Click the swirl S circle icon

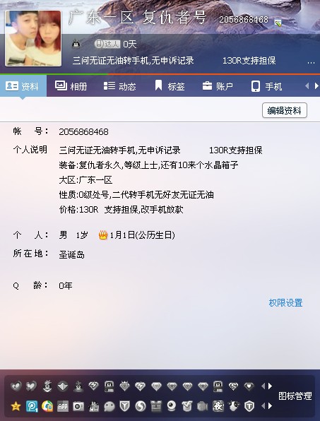[x=140, y=406]
